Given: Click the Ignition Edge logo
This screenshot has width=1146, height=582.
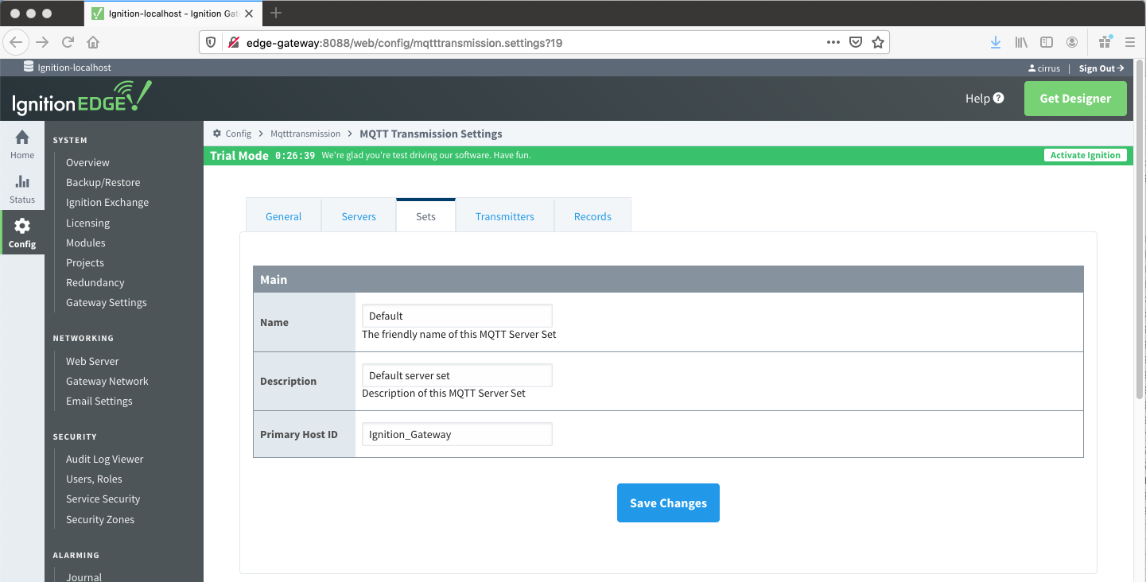Looking at the screenshot, I should (x=81, y=98).
